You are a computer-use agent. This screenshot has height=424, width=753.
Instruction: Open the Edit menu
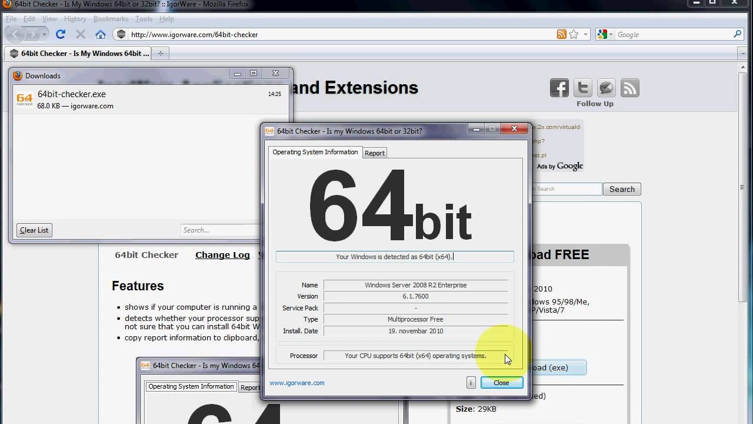29,19
